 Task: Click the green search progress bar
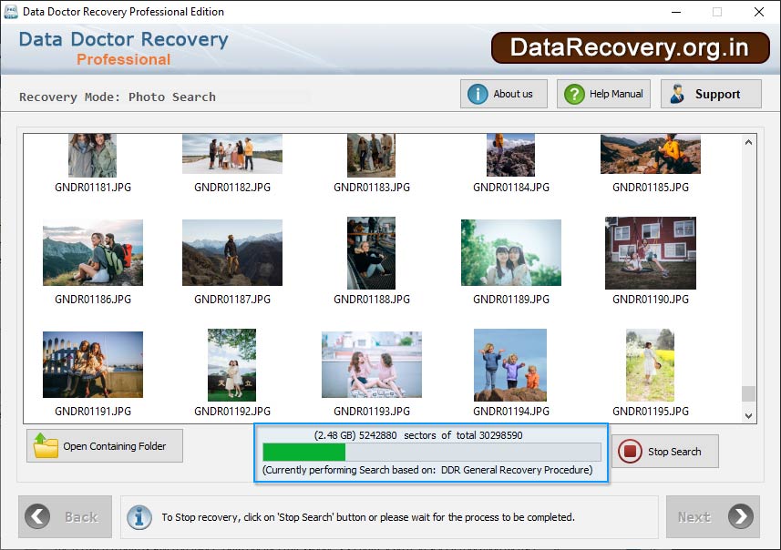(x=431, y=452)
